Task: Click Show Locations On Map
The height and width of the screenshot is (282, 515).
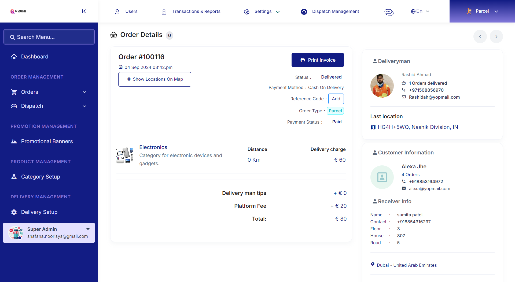Action: pyautogui.click(x=155, y=79)
